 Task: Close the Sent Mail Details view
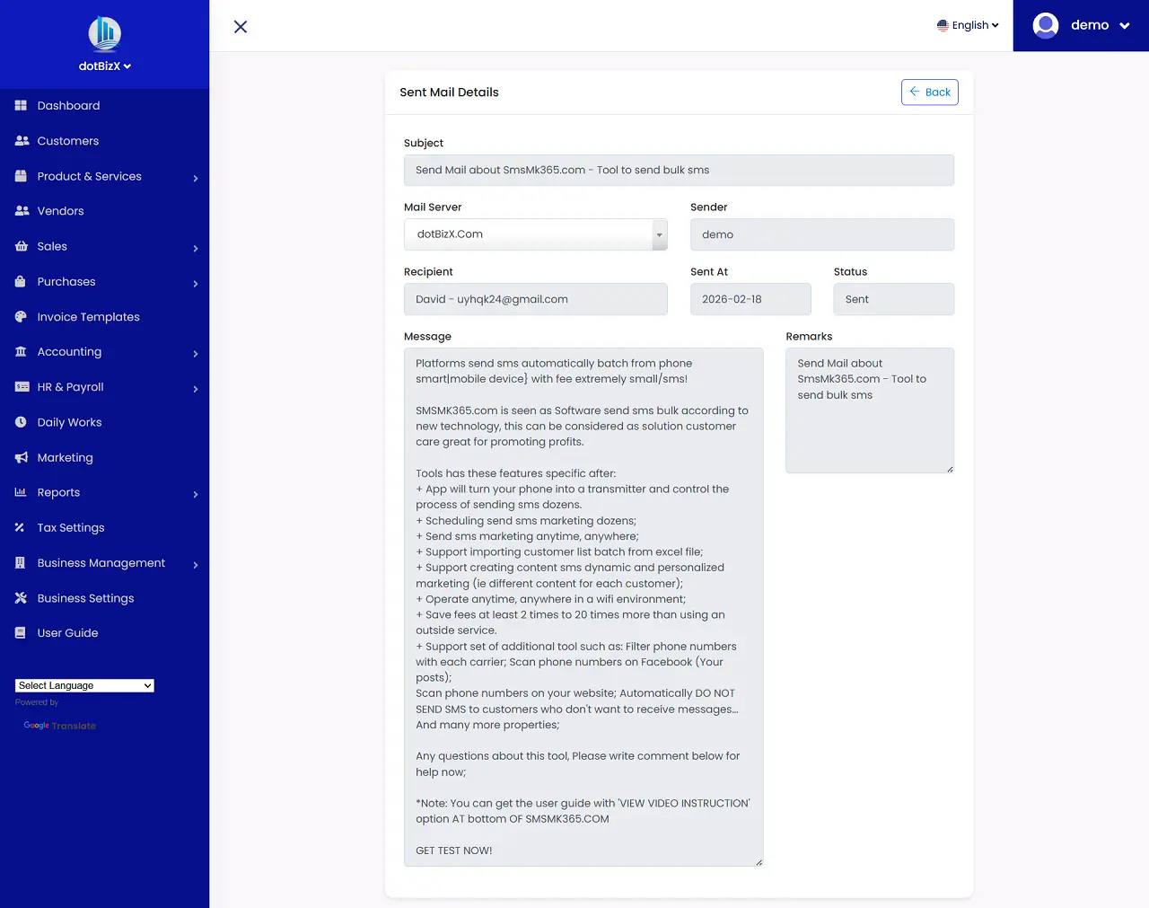click(240, 27)
